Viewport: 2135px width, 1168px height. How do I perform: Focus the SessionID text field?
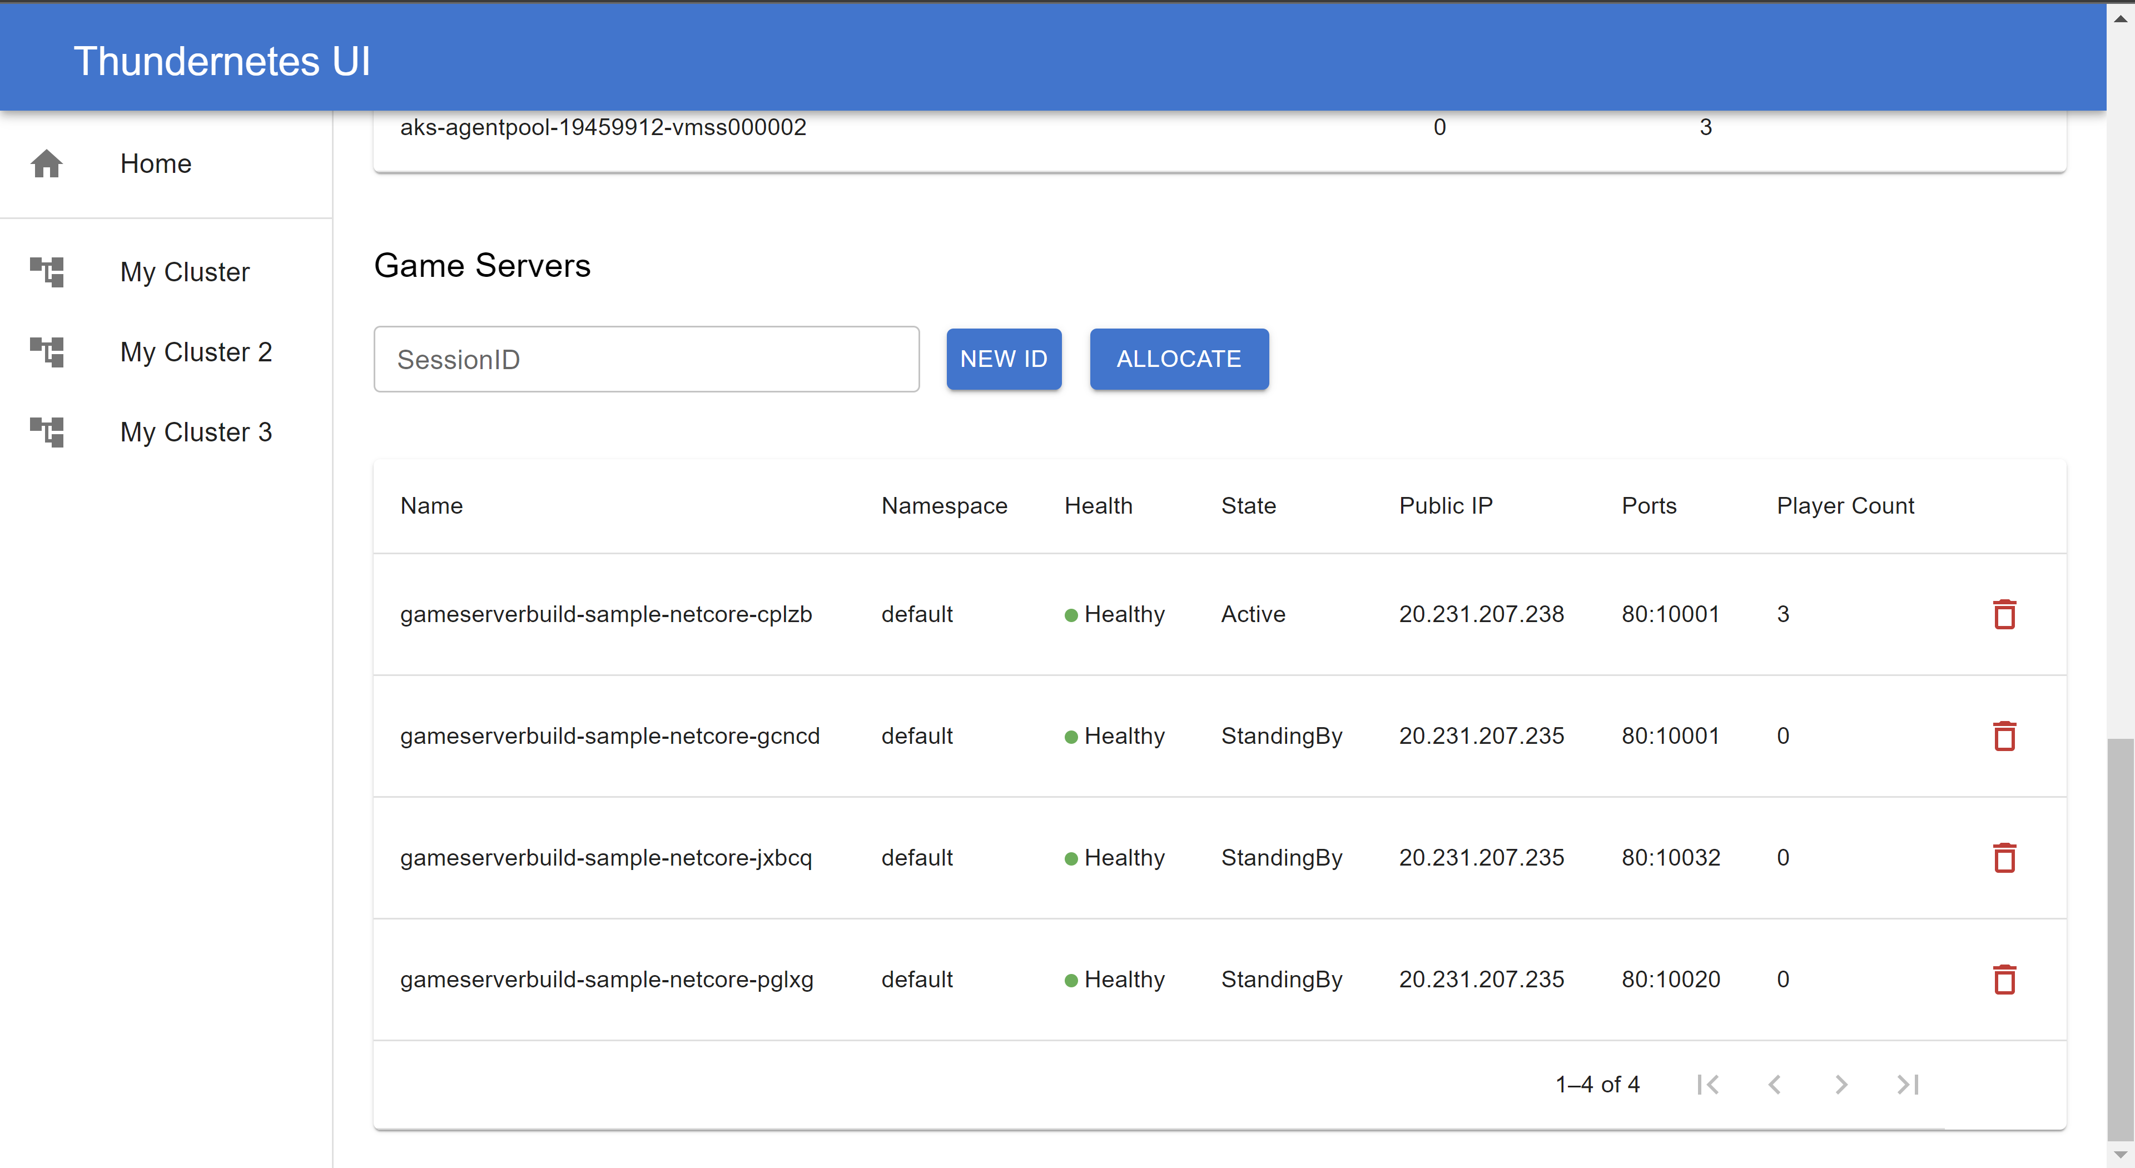646,359
